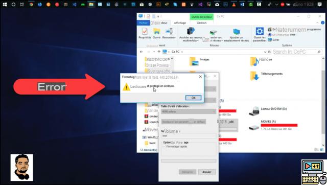Go back with the Explorer back arrow
327x185 pixels.
[x=142, y=52]
